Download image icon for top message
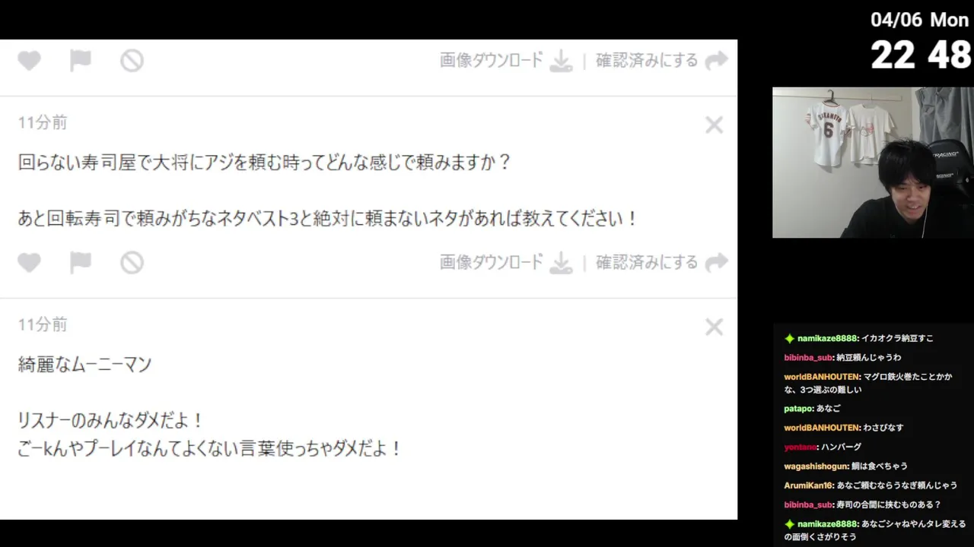This screenshot has width=974, height=547. point(561,61)
